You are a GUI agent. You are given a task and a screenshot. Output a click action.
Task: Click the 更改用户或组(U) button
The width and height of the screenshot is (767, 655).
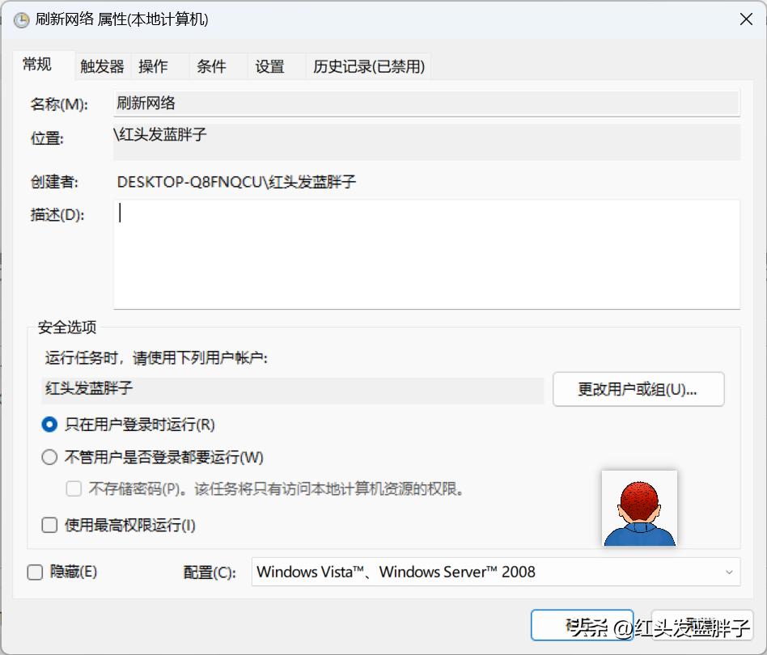tap(638, 389)
